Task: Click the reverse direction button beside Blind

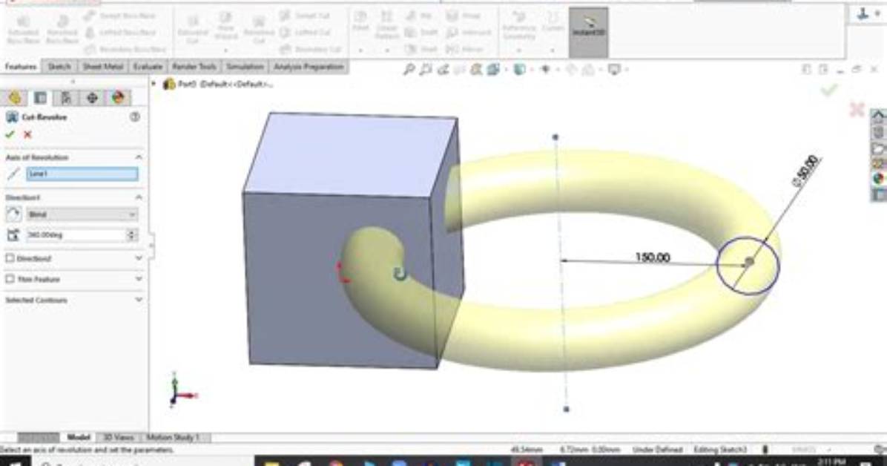Action: click(x=13, y=214)
